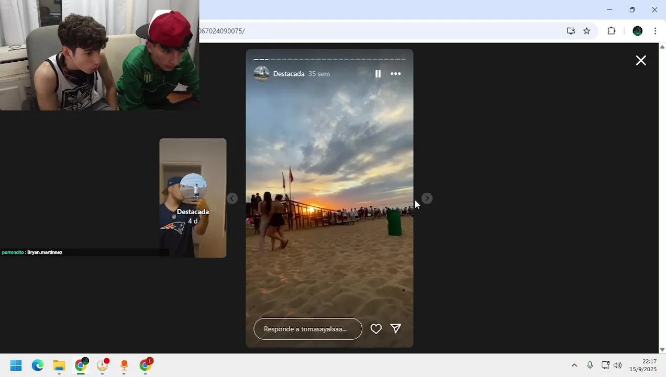Open the orange microphone app in taskbar

(x=124, y=365)
